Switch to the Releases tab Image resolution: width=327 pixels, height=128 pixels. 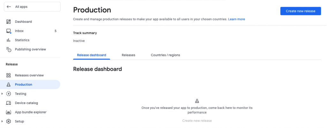128,55
